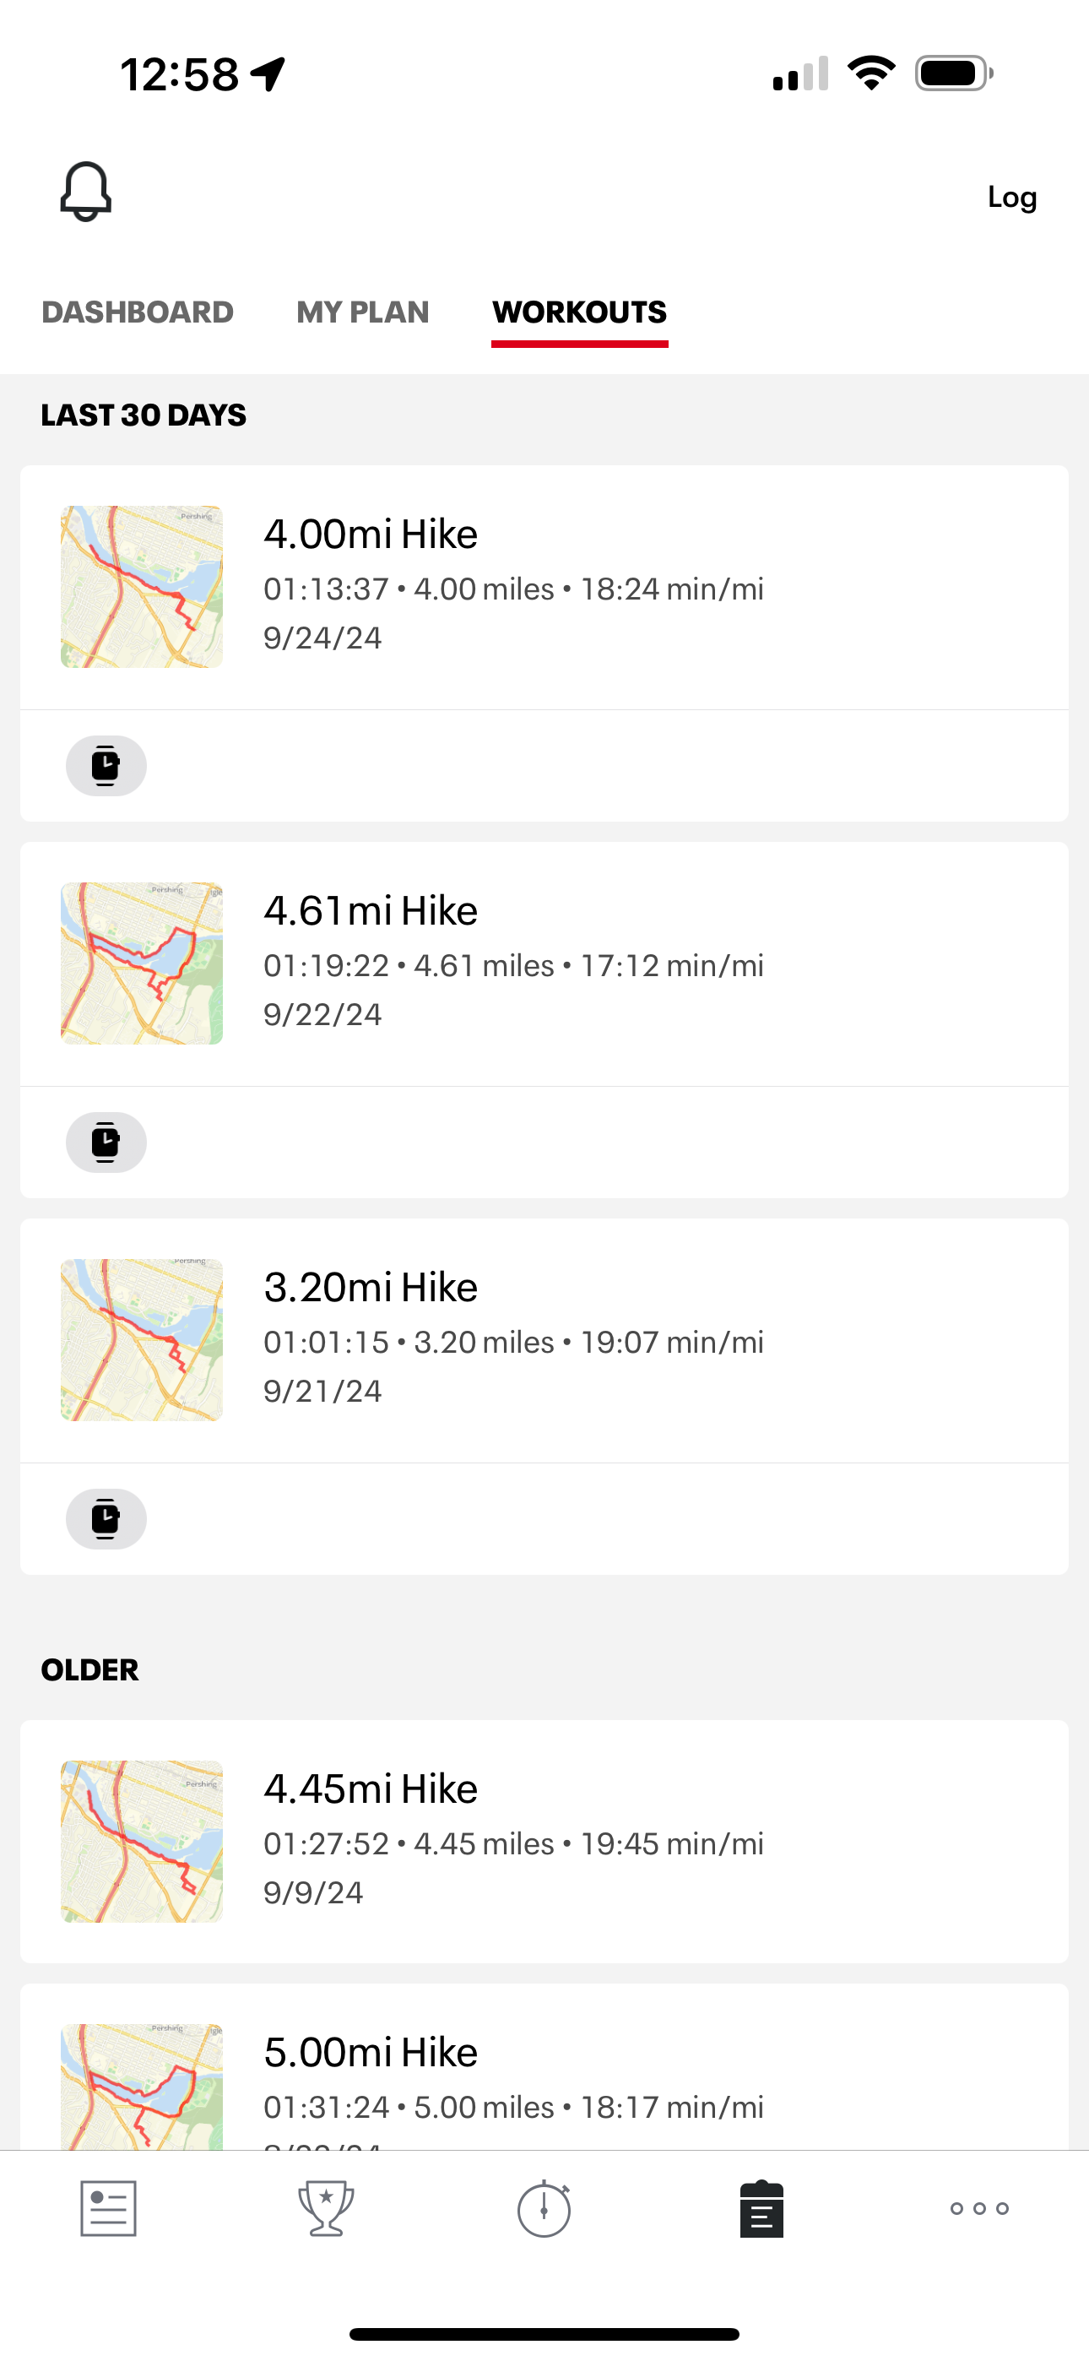Image resolution: width=1089 pixels, height=2361 pixels.
Task: Switch to the Dashboard tab
Action: tap(138, 312)
